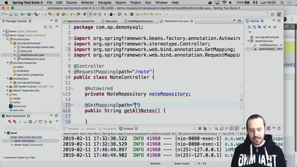Click the Debug bug toolbar icon
This screenshot has width=297, height=167.
click(x=22, y=14)
